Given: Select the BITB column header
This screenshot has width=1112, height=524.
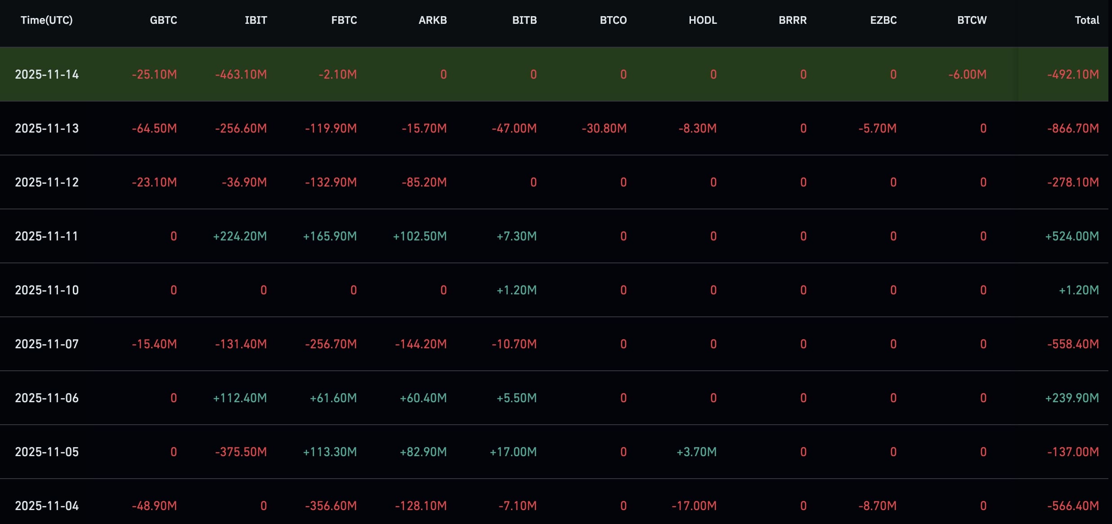Looking at the screenshot, I should point(524,20).
